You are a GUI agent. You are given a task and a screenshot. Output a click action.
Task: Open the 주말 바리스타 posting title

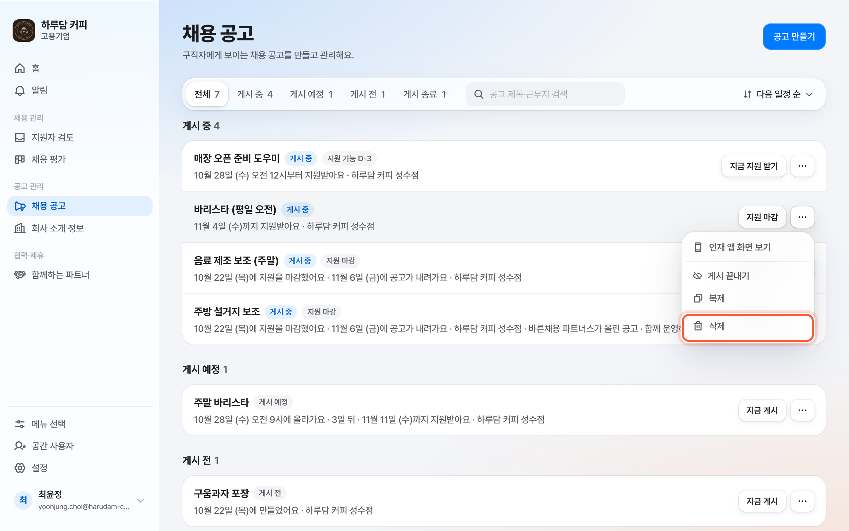[222, 402]
